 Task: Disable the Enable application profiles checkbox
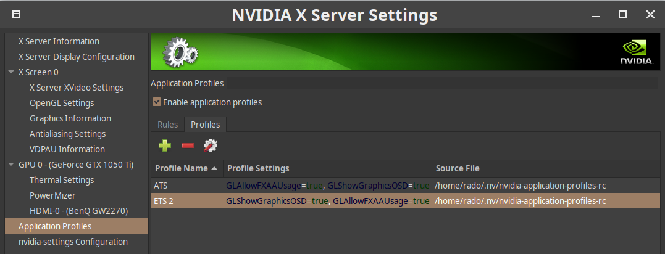[x=157, y=102]
